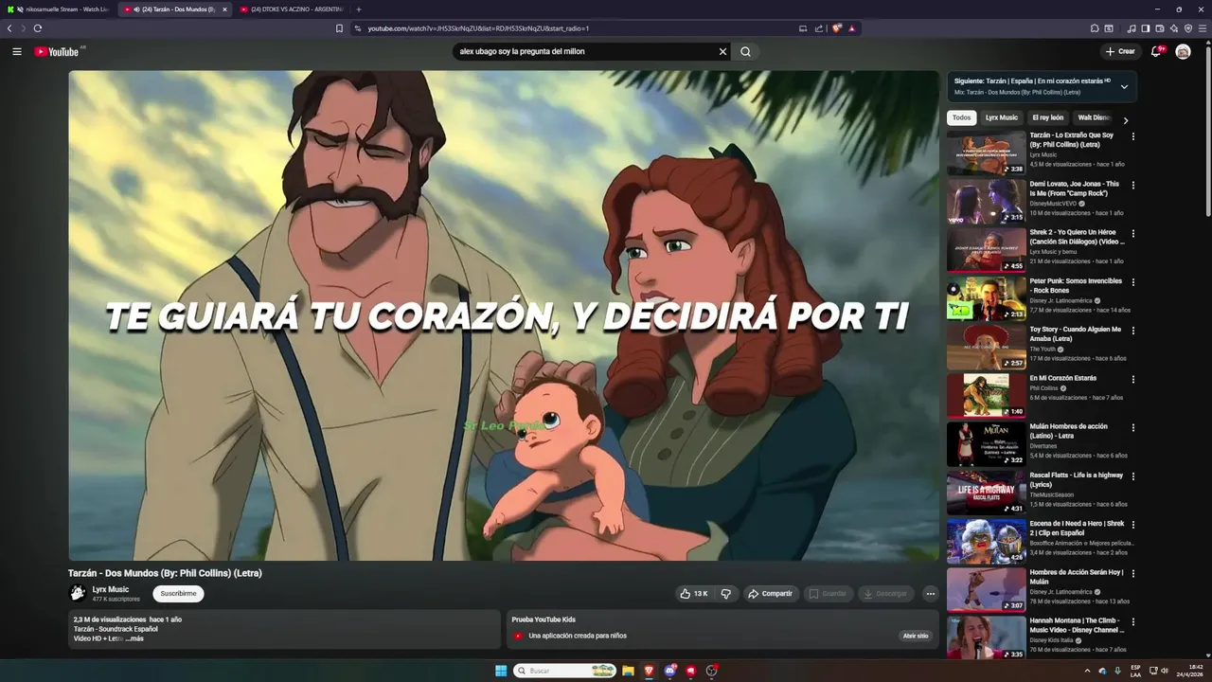Open the YouTube notifications bell
This screenshot has height=682, width=1212.
point(1156,51)
